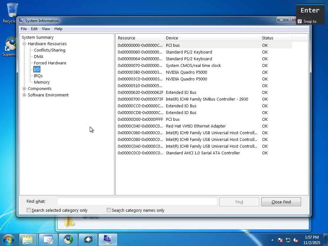This screenshot has width=328, height=246.
Task: Select IRQs tree item
Action: pos(38,76)
